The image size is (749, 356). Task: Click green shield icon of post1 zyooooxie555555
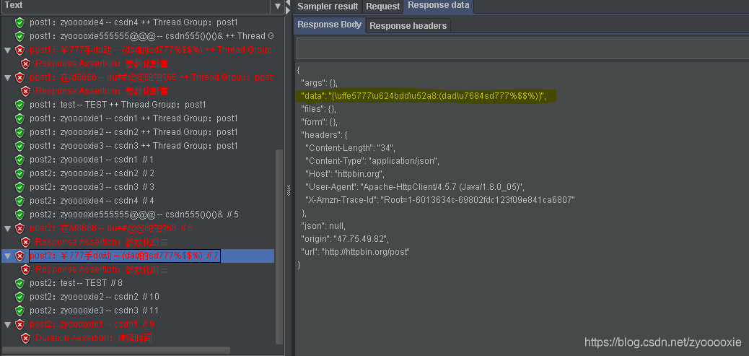19,36
